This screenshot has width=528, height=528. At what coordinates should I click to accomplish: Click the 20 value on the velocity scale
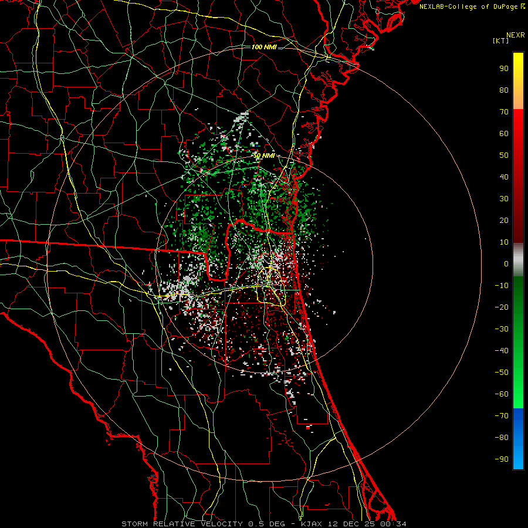[504, 221]
